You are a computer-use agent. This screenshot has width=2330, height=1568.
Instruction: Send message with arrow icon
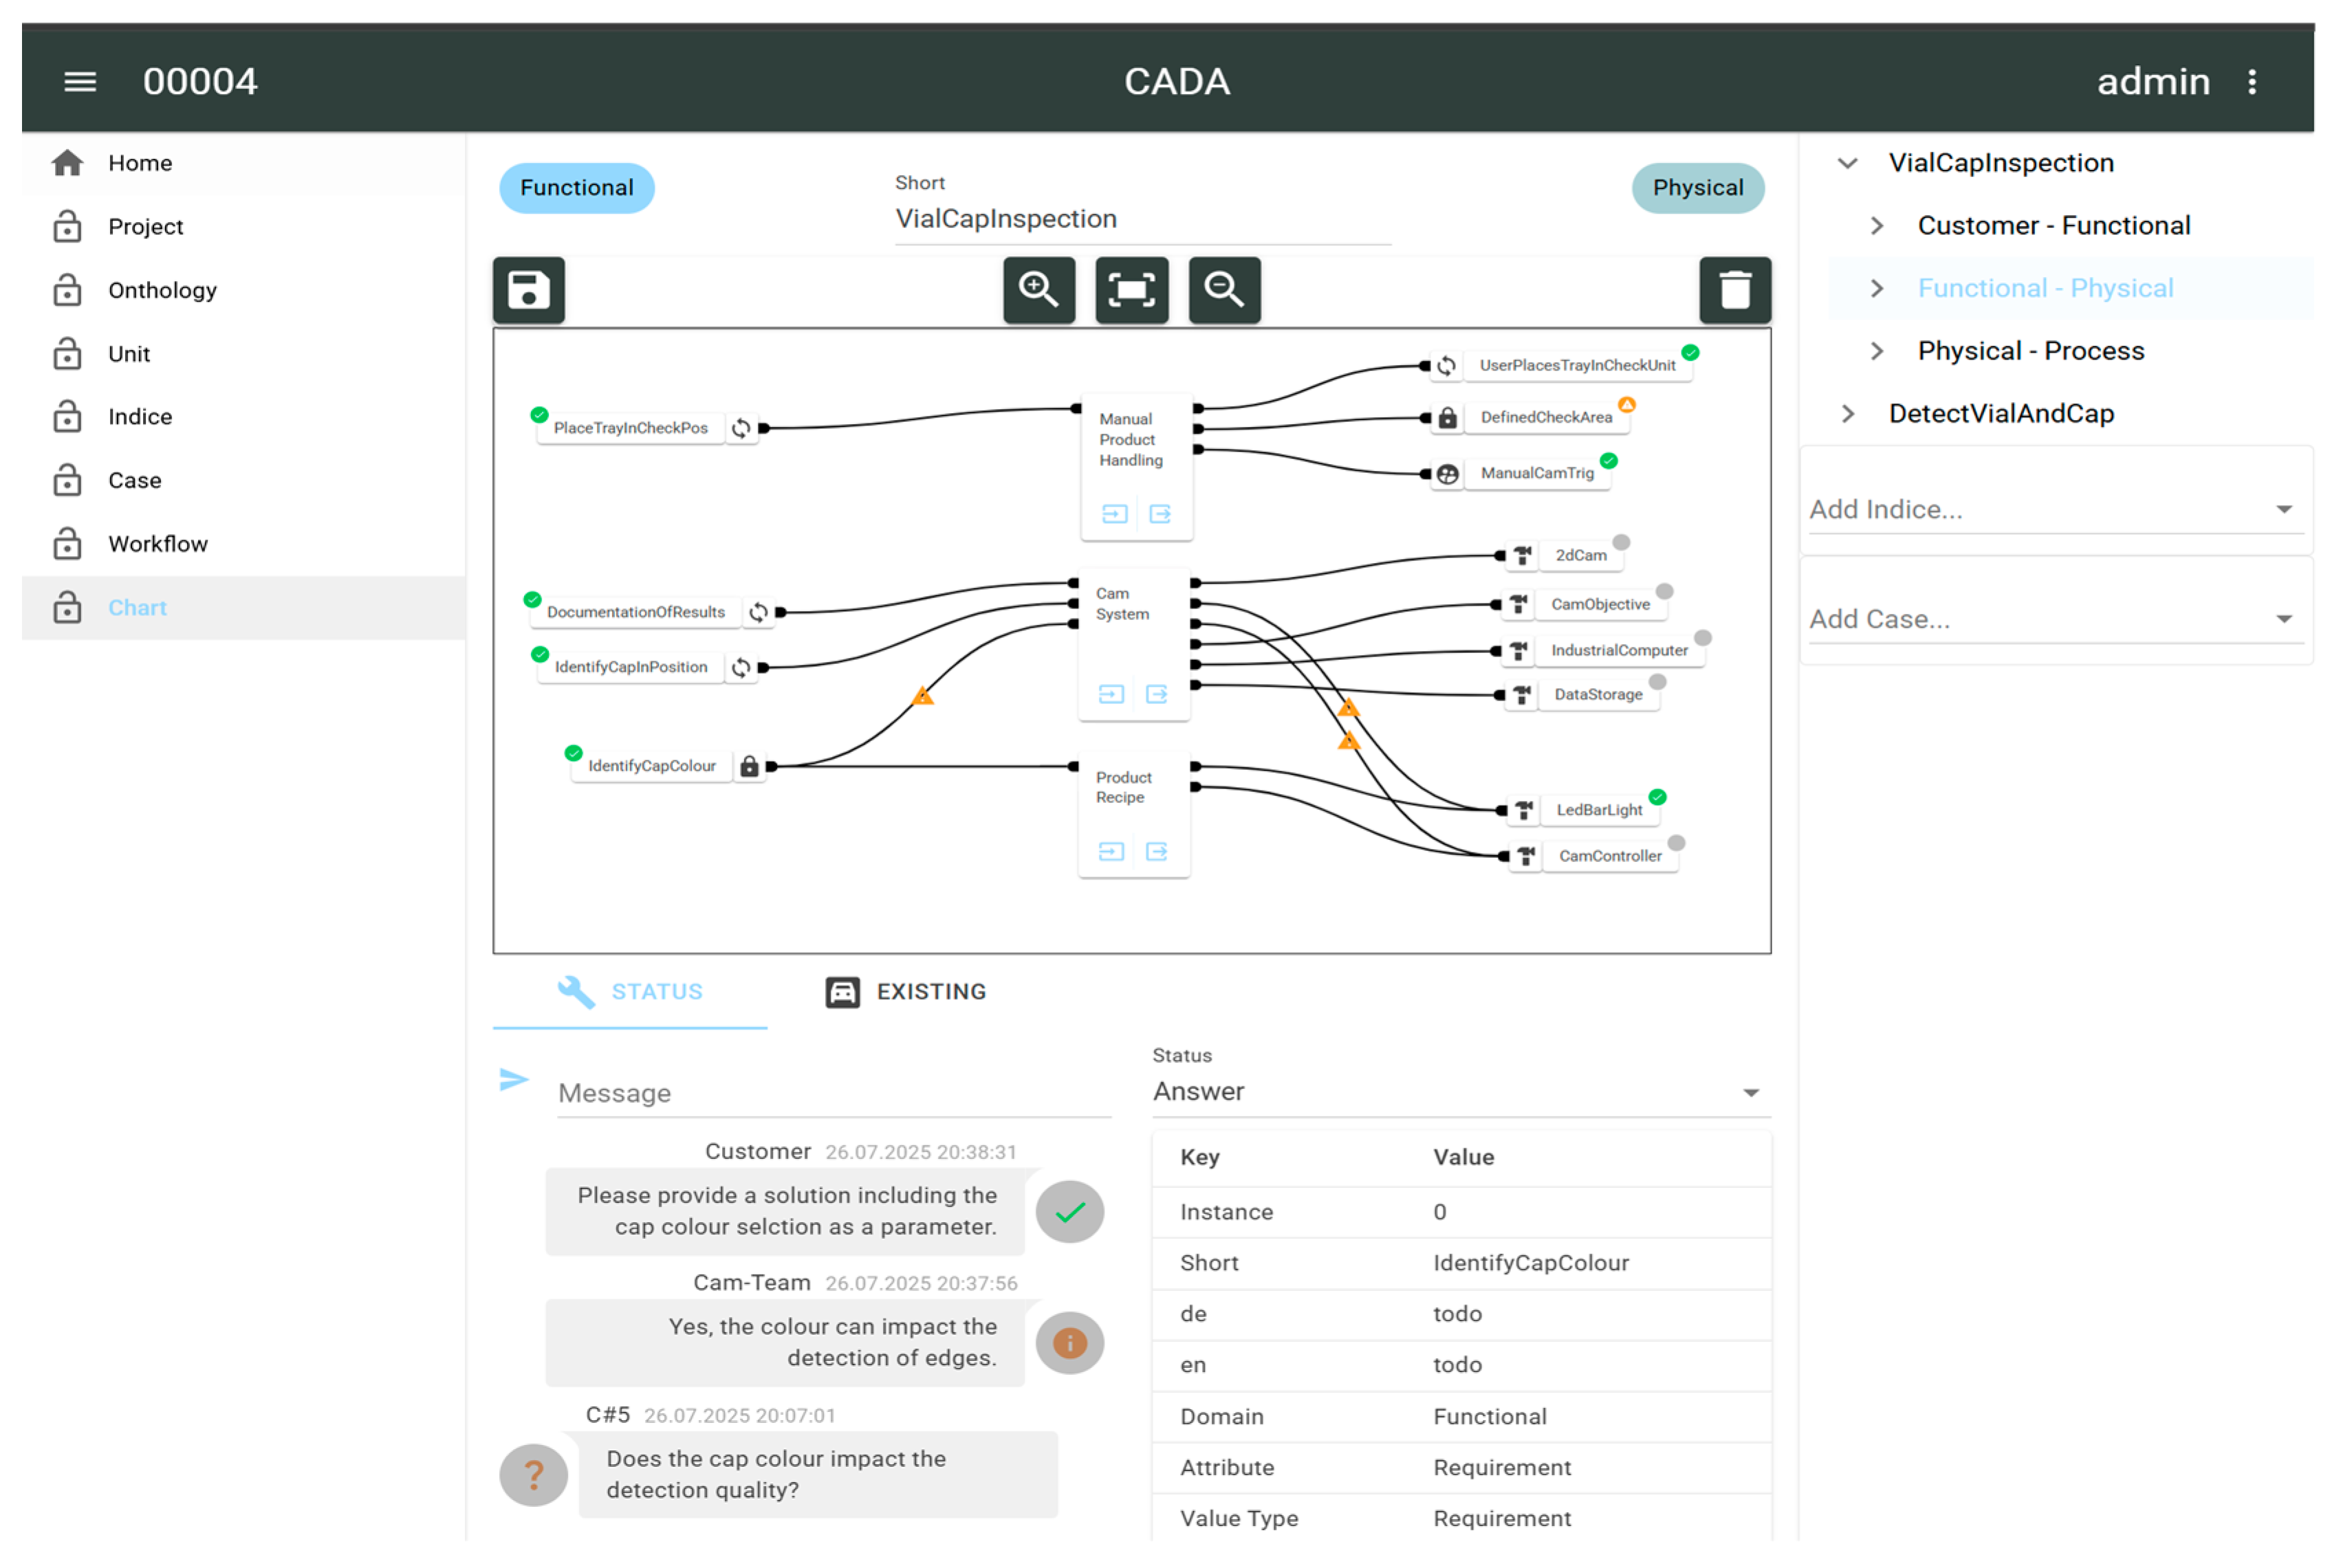point(513,1079)
